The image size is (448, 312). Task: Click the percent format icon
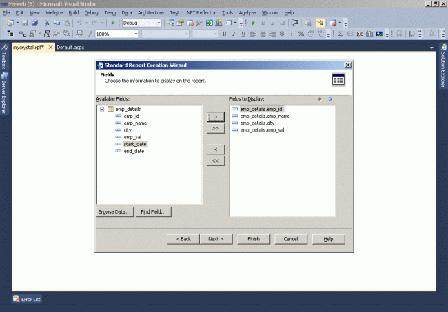click(301, 34)
